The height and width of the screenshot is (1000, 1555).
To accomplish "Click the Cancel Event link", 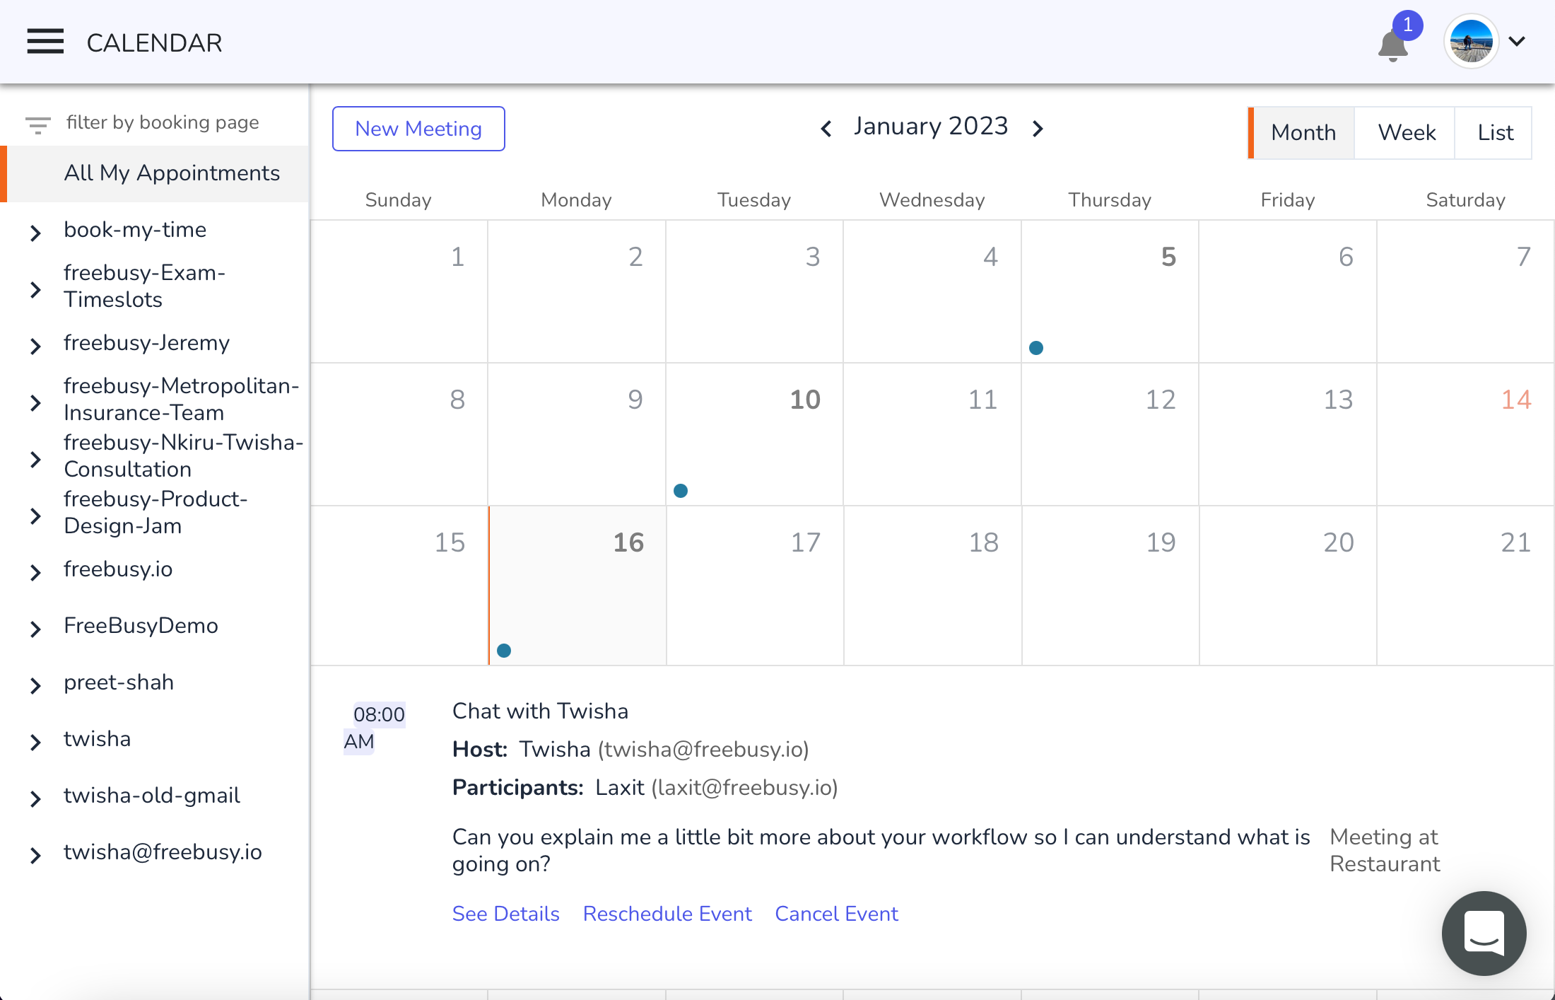I will point(836,914).
